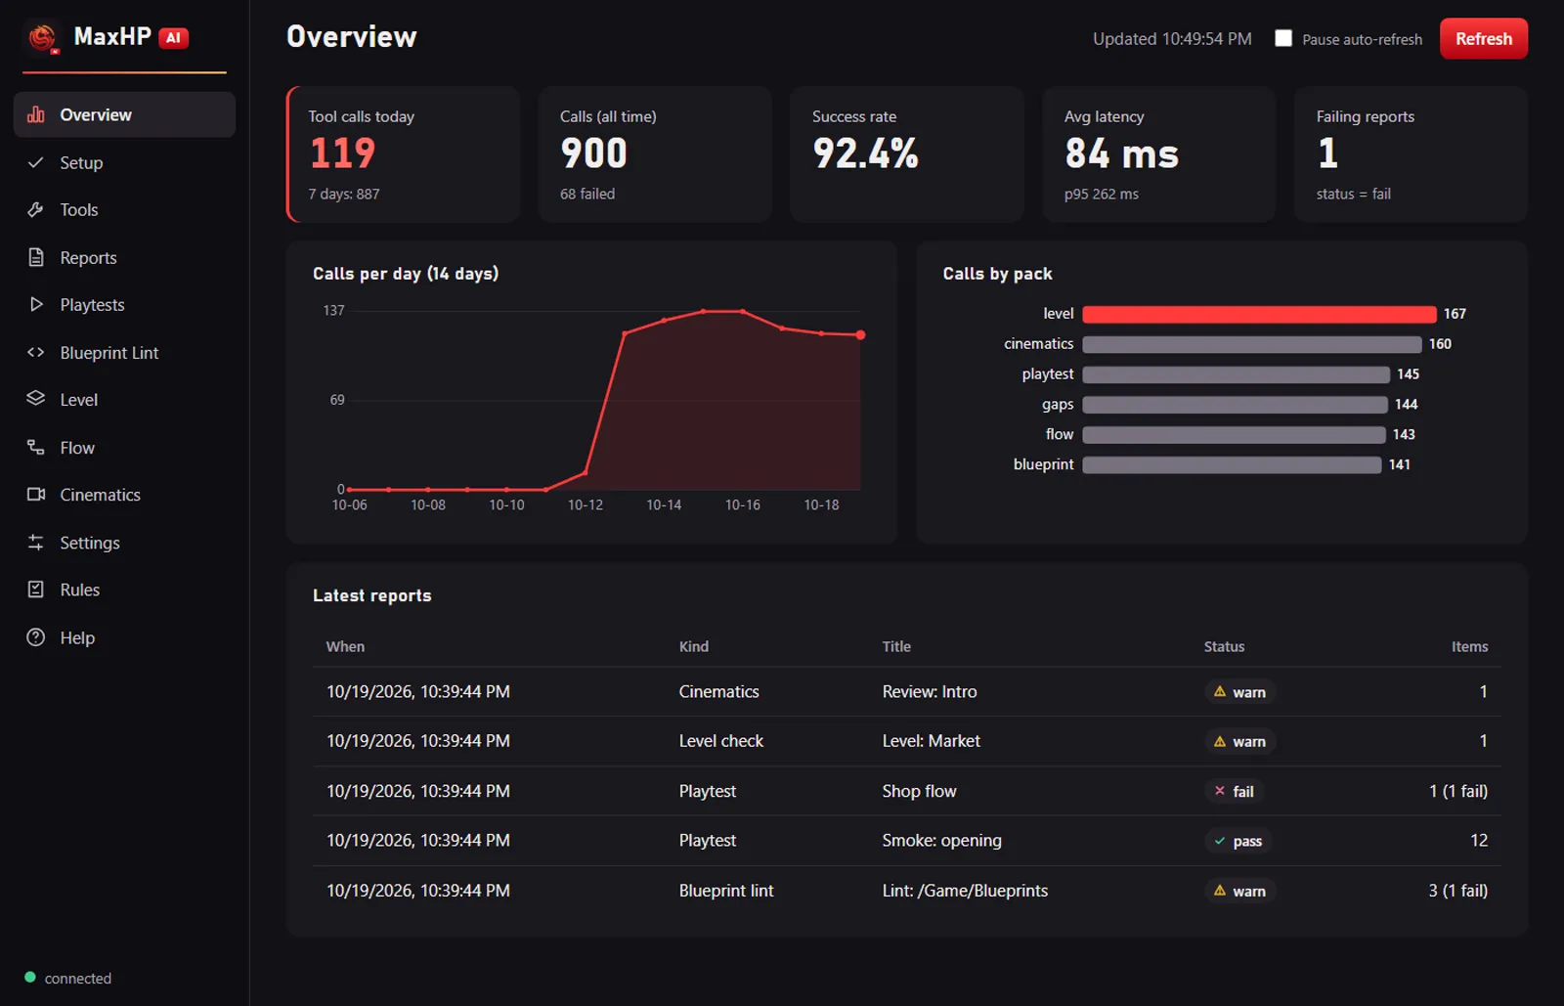This screenshot has height=1006, width=1564.
Task: Toggle the Pause auto-refresh checkbox
Action: tap(1283, 38)
